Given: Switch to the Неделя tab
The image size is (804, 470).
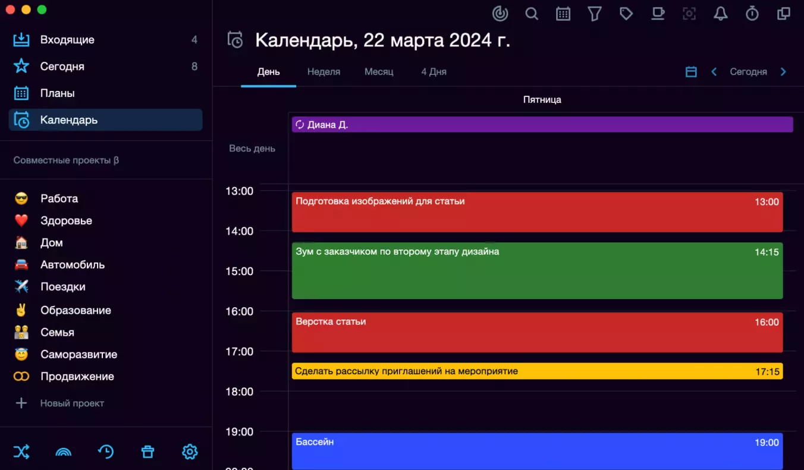Looking at the screenshot, I should click(324, 72).
